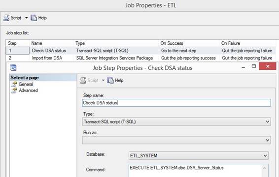
Task: Click the Script dropdown arrow in step properties
Action: pos(103,81)
